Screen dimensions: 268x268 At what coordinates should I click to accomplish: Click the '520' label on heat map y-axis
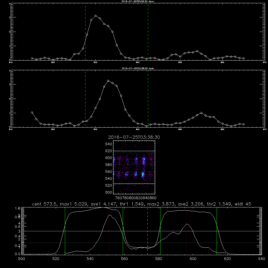(x=109, y=185)
